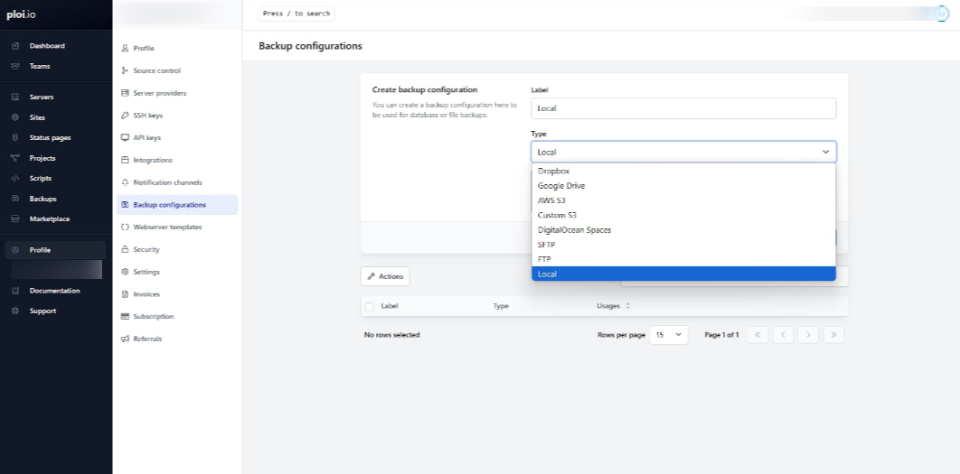Open the Type dropdown field

(683, 152)
